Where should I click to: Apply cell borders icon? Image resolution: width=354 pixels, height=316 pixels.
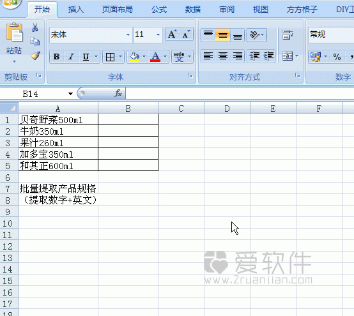(110, 57)
